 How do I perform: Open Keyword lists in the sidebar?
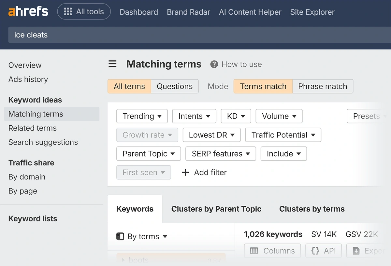point(33,219)
